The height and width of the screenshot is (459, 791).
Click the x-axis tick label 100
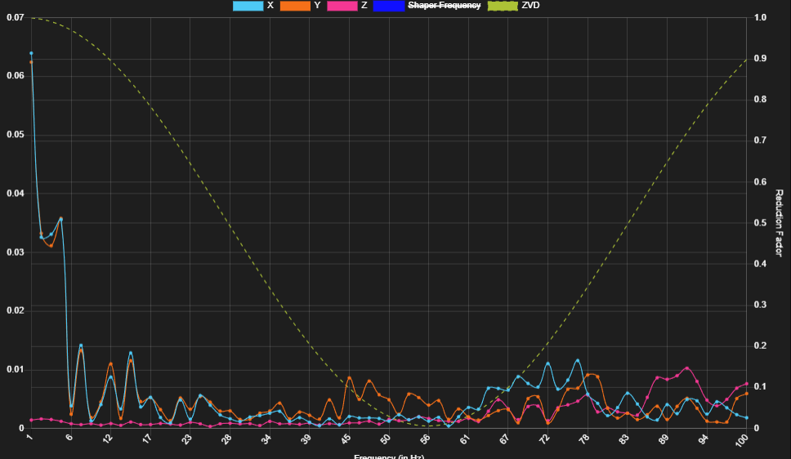pyautogui.click(x=742, y=440)
